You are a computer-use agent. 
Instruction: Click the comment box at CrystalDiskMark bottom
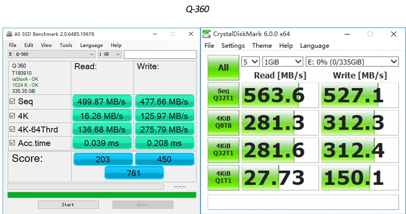(x=303, y=202)
